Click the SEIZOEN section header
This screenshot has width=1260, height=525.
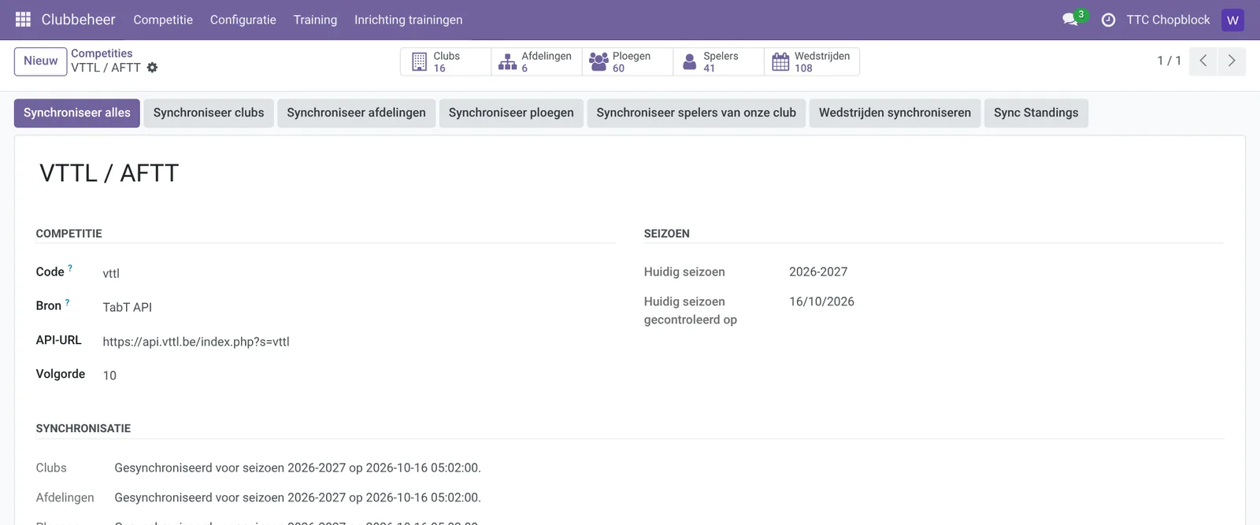pos(667,234)
